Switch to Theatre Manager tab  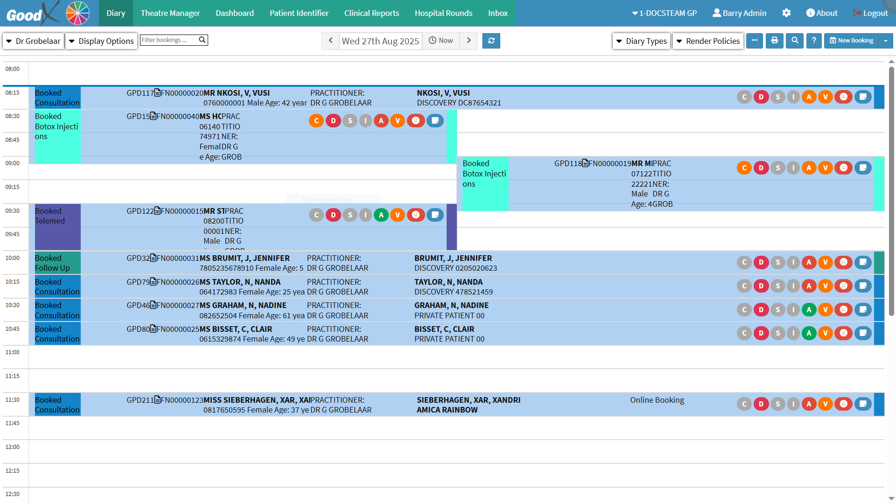[170, 13]
